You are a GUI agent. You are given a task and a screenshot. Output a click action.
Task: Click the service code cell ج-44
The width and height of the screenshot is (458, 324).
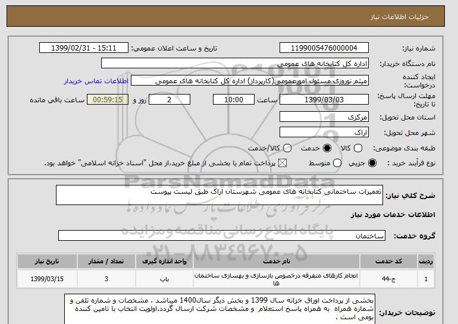388,279
